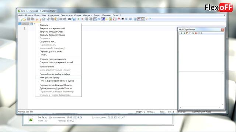
Task: Open the Запуск menu
Action: pyautogui.click(x=97, y=15)
